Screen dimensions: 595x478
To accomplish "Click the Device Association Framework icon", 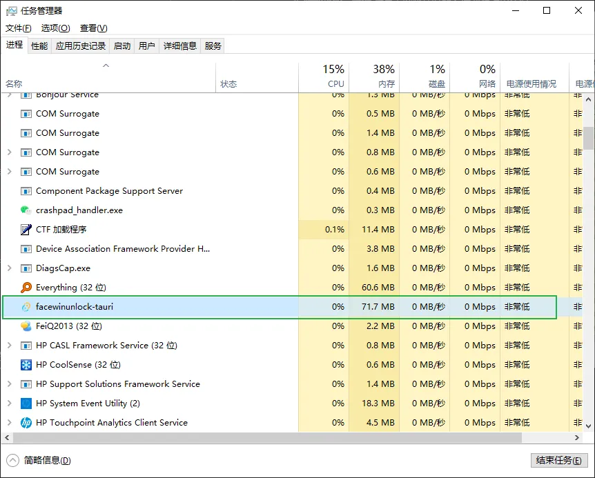I will (26, 249).
